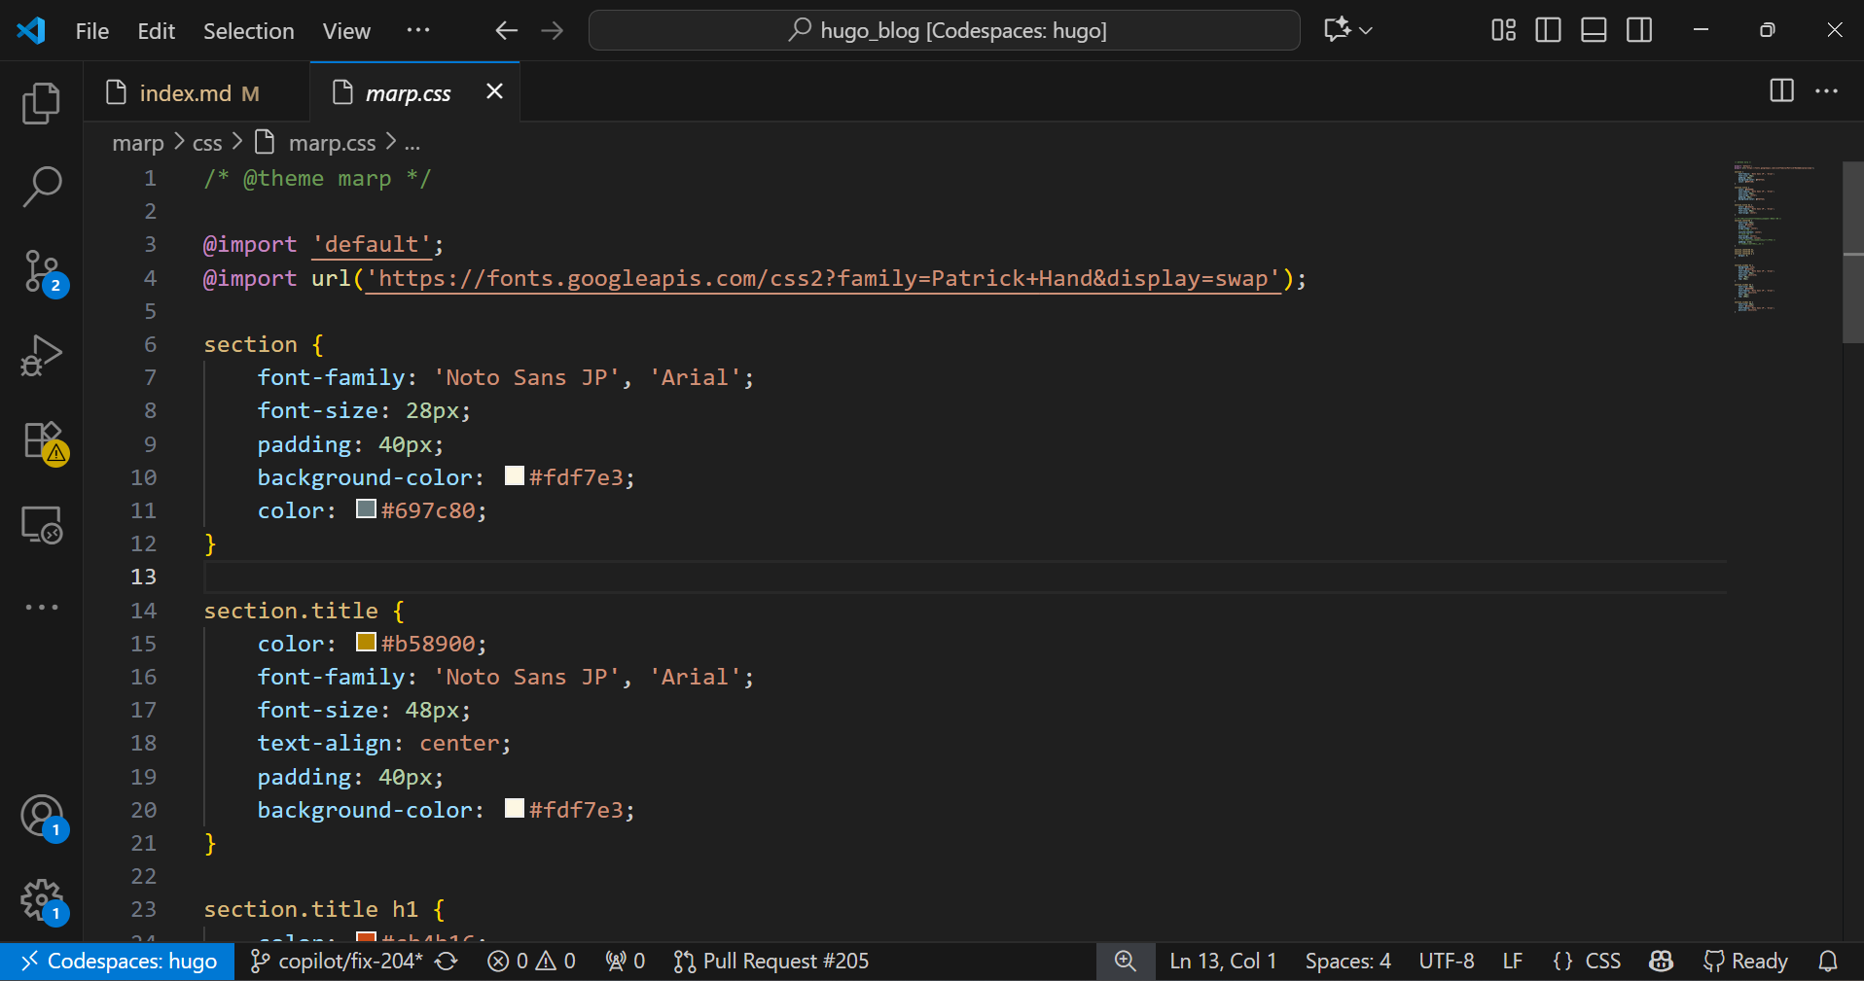Follow the Google Fonts URL link
Viewport: 1864px width, 981px height.
click(823, 279)
